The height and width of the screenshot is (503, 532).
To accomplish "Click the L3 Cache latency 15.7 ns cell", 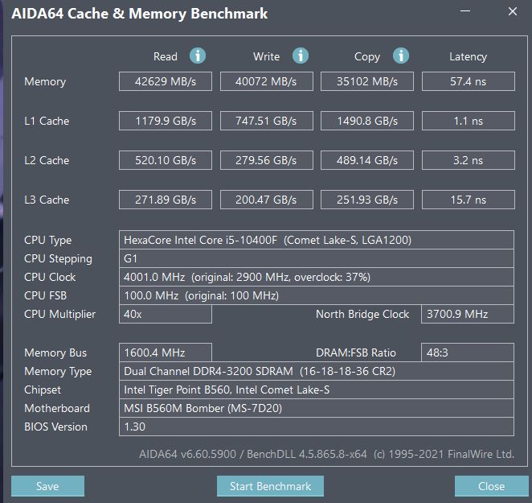I will click(x=469, y=200).
